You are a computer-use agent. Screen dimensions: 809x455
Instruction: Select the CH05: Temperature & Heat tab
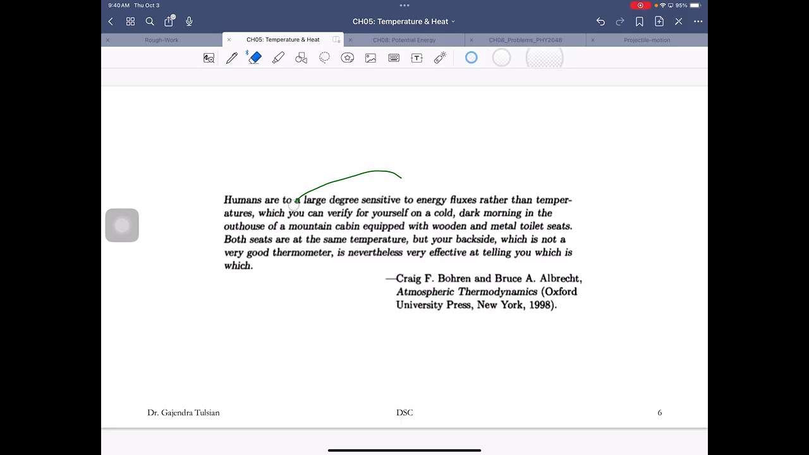(283, 40)
